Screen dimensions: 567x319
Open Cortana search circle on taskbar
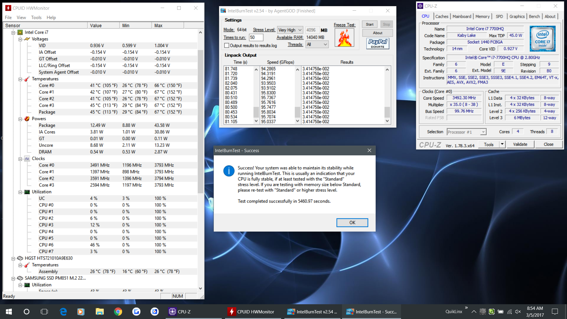[x=27, y=312]
